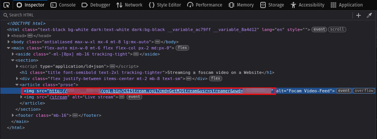The width and height of the screenshot is (377, 139).
Task: Switch to the Inspector tab
Action: tap(30, 5)
